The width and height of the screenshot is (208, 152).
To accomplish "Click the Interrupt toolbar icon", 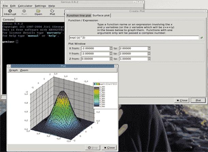I will pyautogui.click(x=10, y=11).
